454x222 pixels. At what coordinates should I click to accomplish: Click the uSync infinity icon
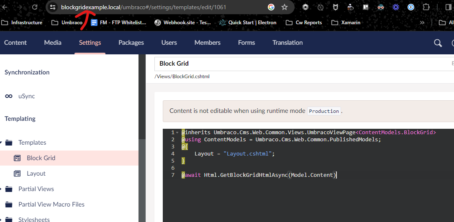tap(9, 96)
